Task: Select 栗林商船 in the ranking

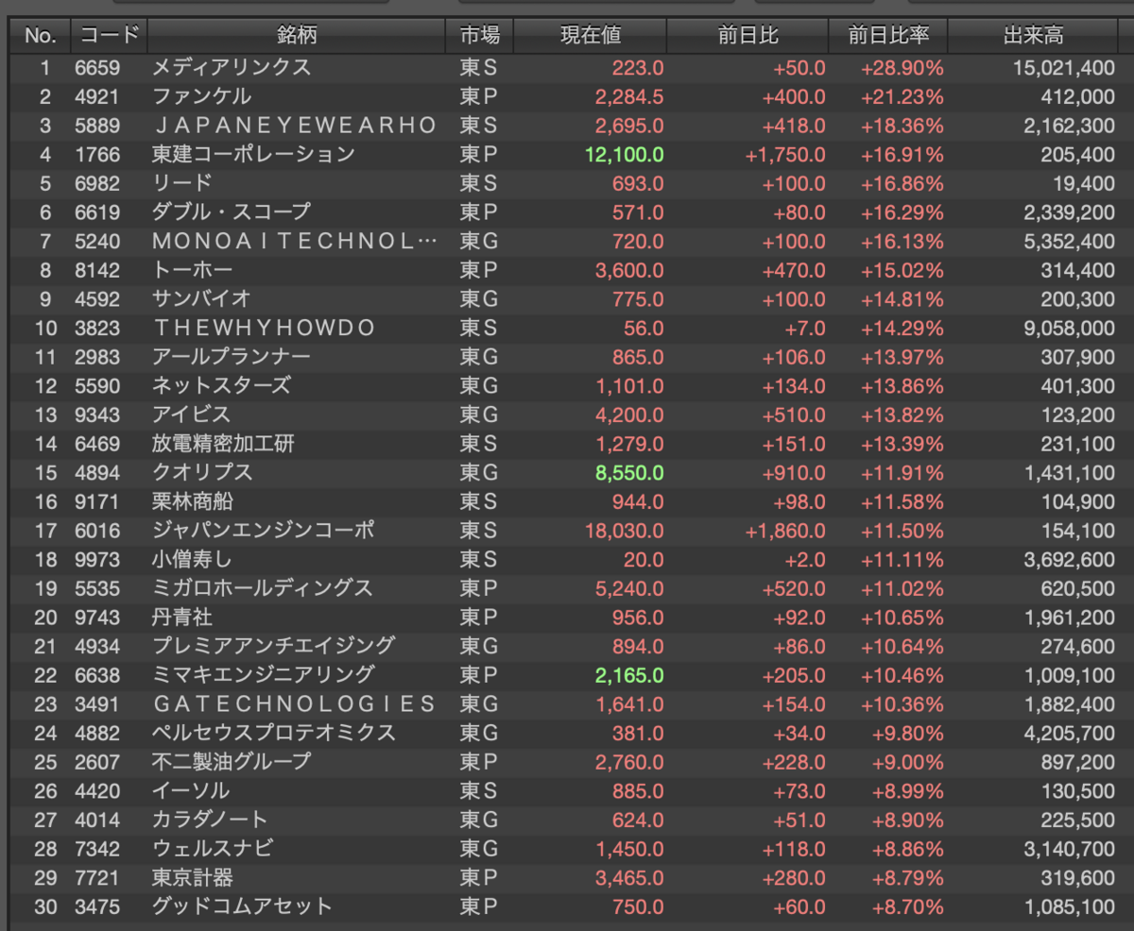Action: pyautogui.click(x=191, y=501)
